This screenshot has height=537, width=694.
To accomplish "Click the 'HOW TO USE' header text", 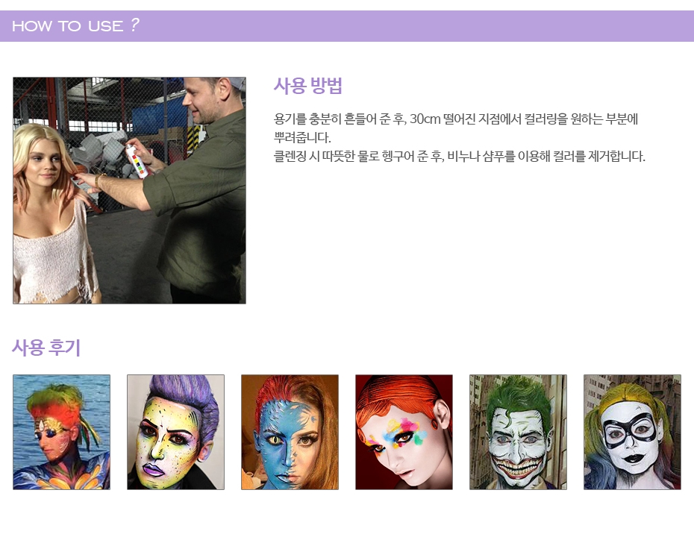I will [x=67, y=26].
